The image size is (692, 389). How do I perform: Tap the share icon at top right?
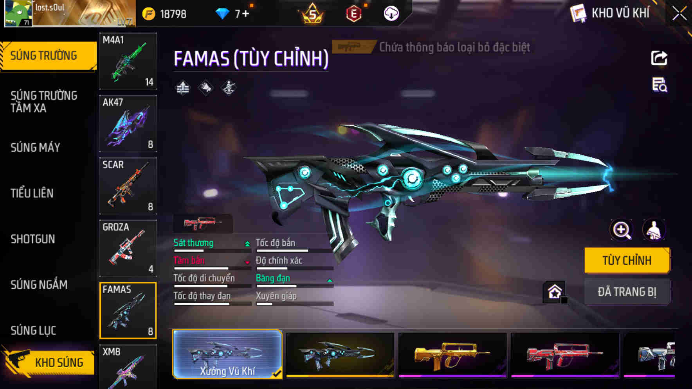tap(659, 58)
